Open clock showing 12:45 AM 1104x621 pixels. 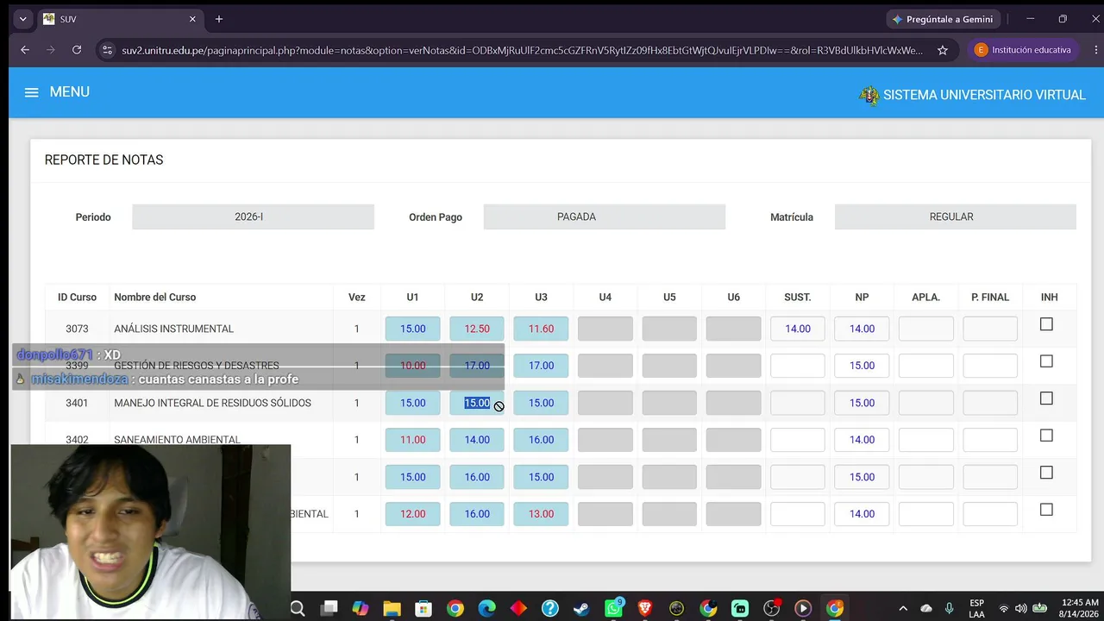[x=1079, y=609]
